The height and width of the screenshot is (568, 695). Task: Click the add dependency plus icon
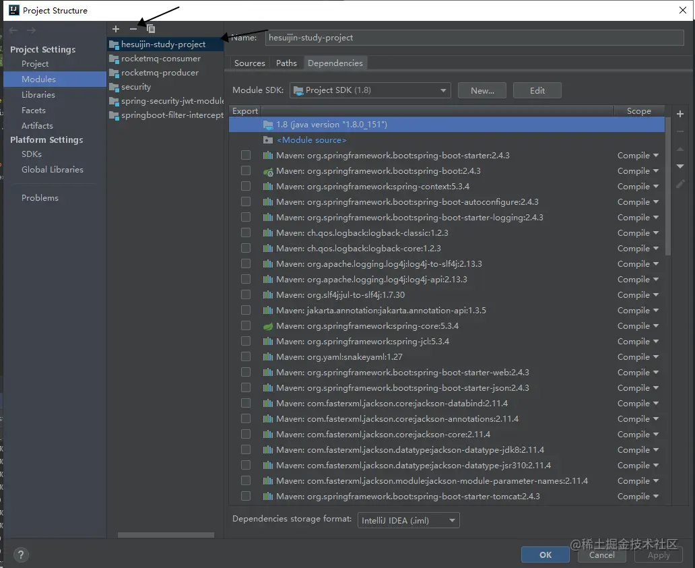pyautogui.click(x=680, y=114)
